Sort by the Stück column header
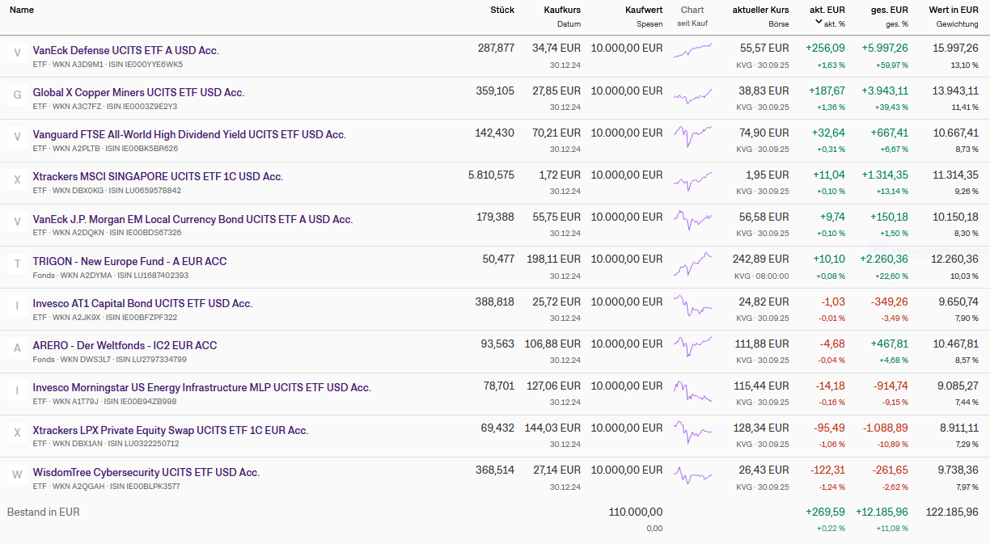The image size is (990, 544). [501, 10]
